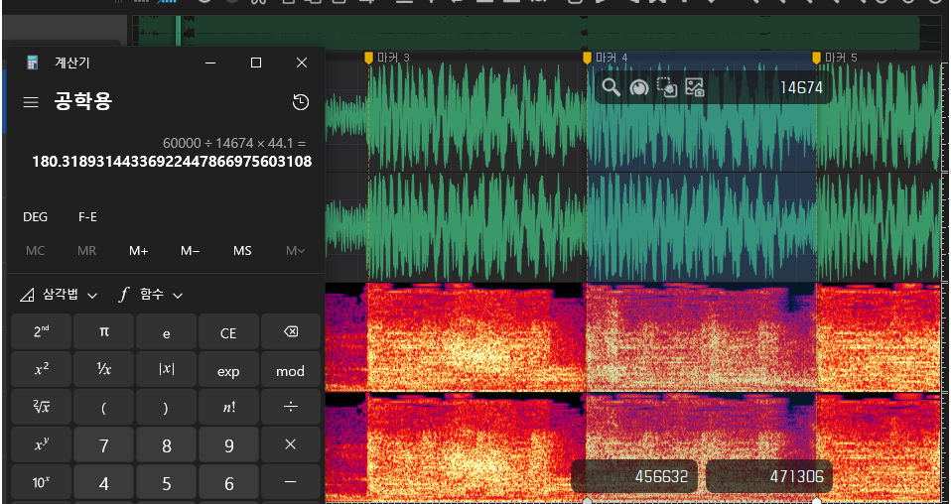Click the multiplication operator key

coord(291,445)
